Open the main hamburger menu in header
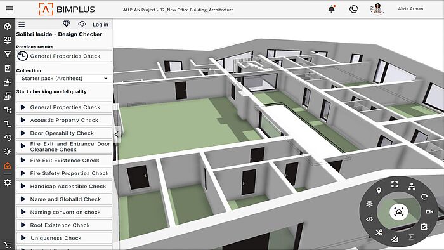Viewport: 444px width, 250px height. (10, 9)
